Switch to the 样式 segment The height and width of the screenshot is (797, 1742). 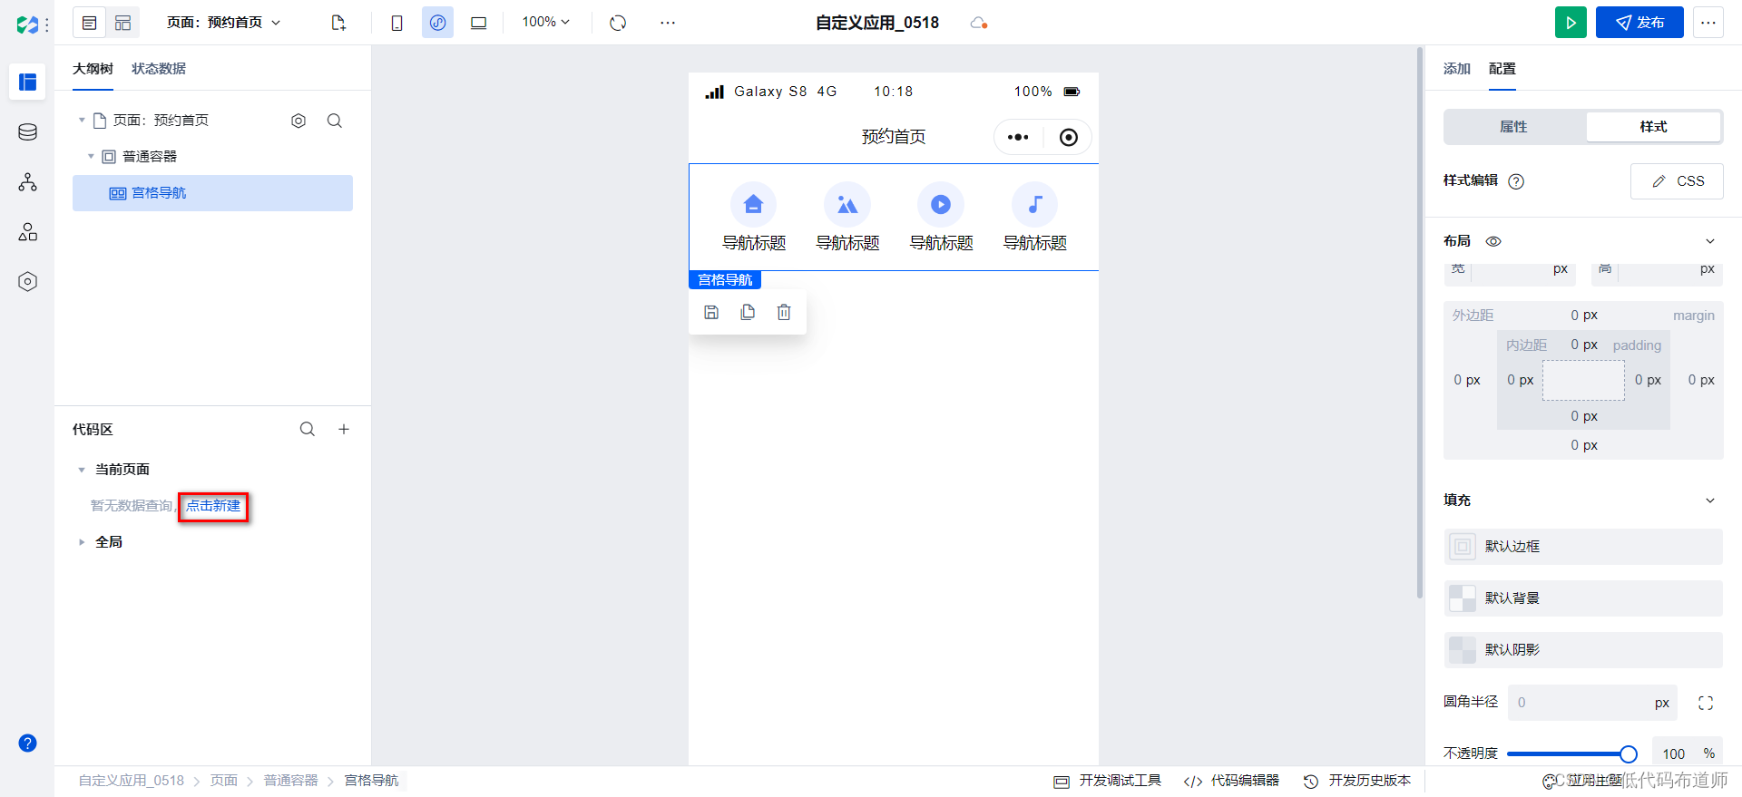pyautogui.click(x=1653, y=127)
